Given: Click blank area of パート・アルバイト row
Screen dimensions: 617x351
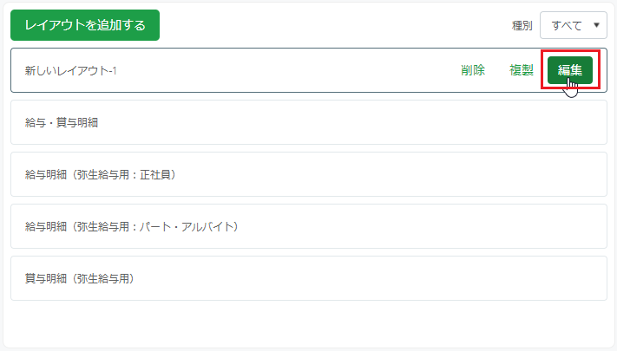Looking at the screenshot, I should coord(425,226).
